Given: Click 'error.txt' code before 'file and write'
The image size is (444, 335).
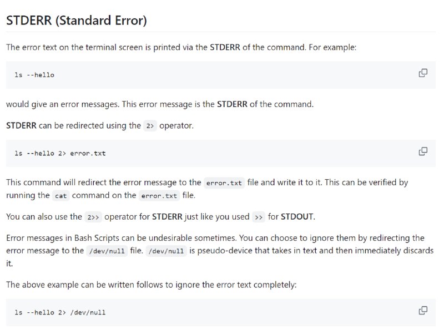Looking at the screenshot, I should 224,183.
